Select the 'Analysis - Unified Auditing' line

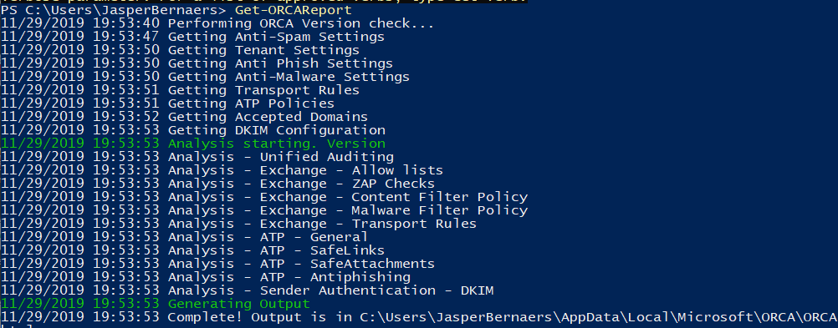tap(197, 157)
